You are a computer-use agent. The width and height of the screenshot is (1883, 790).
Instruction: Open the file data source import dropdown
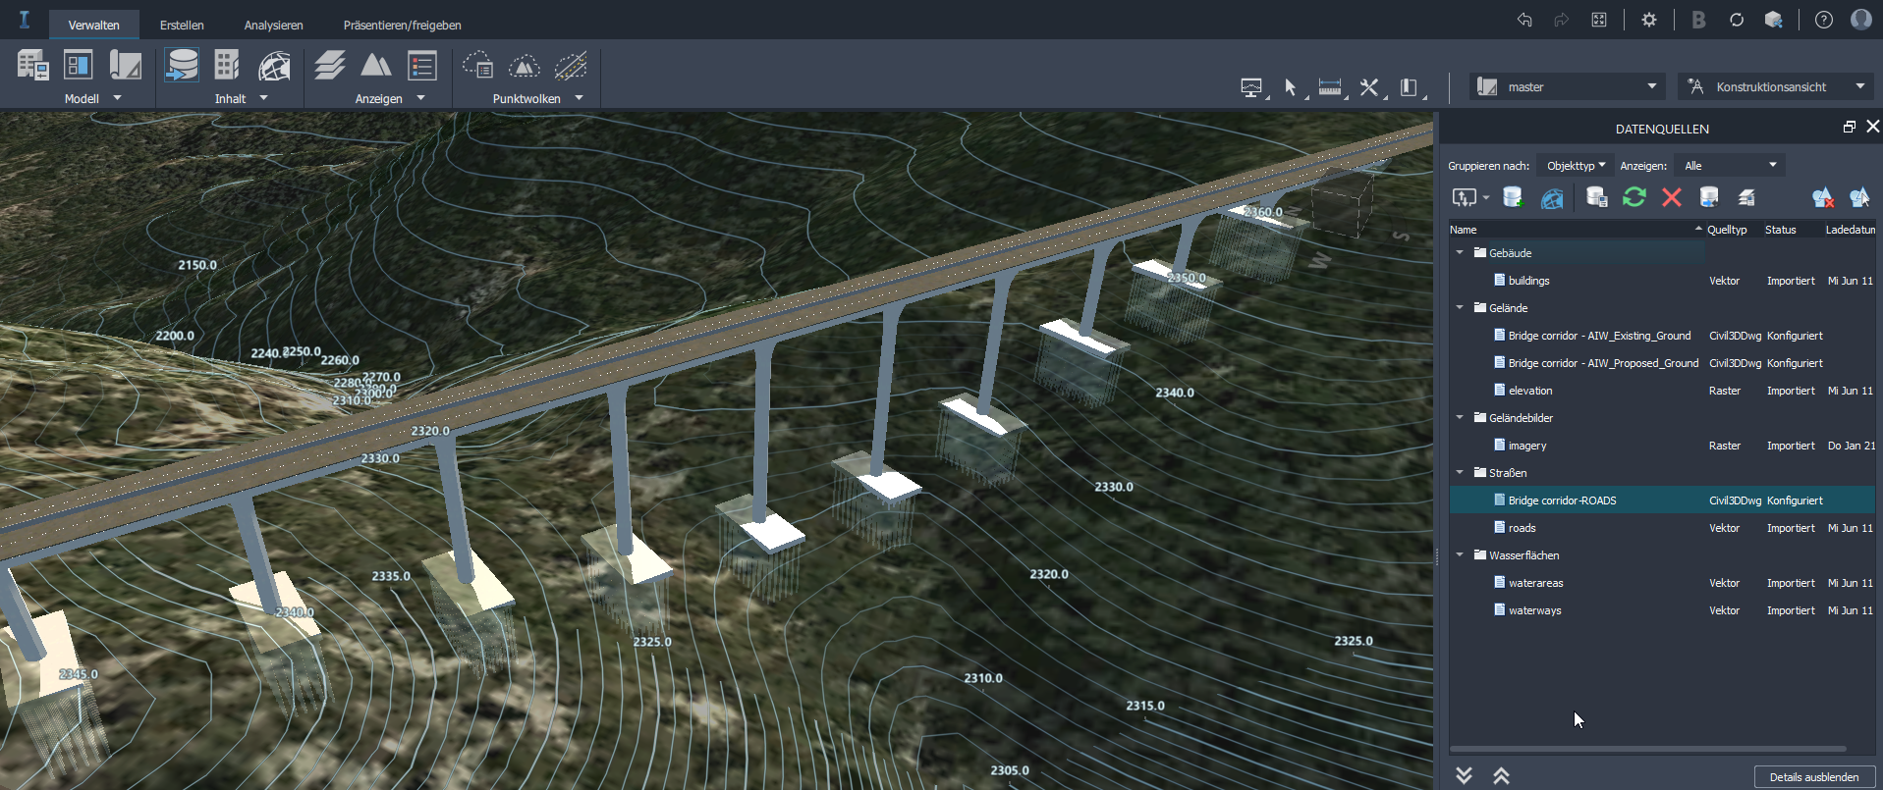(x=1470, y=197)
